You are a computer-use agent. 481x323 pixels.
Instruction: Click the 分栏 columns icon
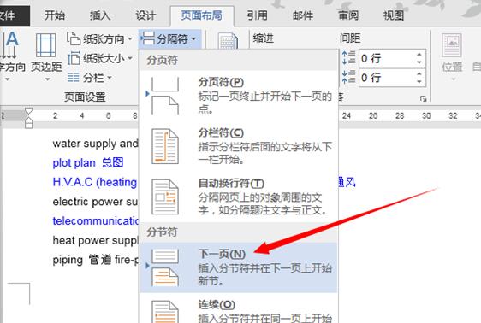tap(74, 78)
